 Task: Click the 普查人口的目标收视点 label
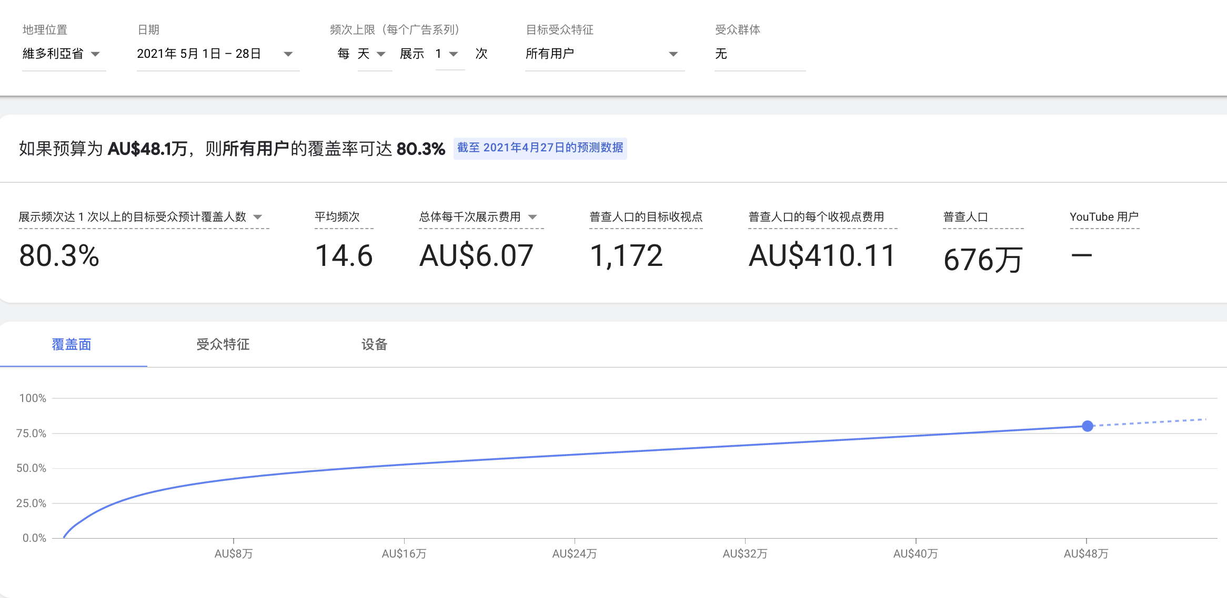point(646,217)
